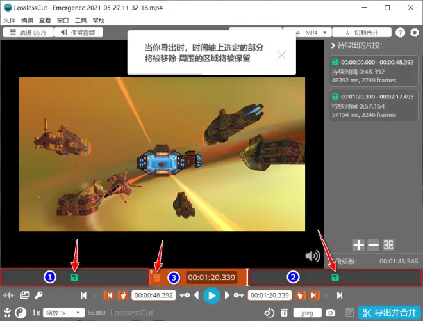Image resolution: width=423 pixels, height=321 pixels.
Task: Close the export hint notification
Action: (x=281, y=55)
